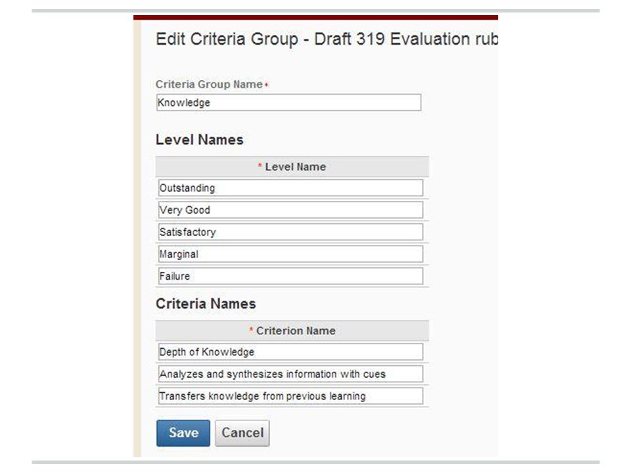This screenshot has width=631, height=473.
Task: Select the Outstanding level name field
Action: (291, 188)
